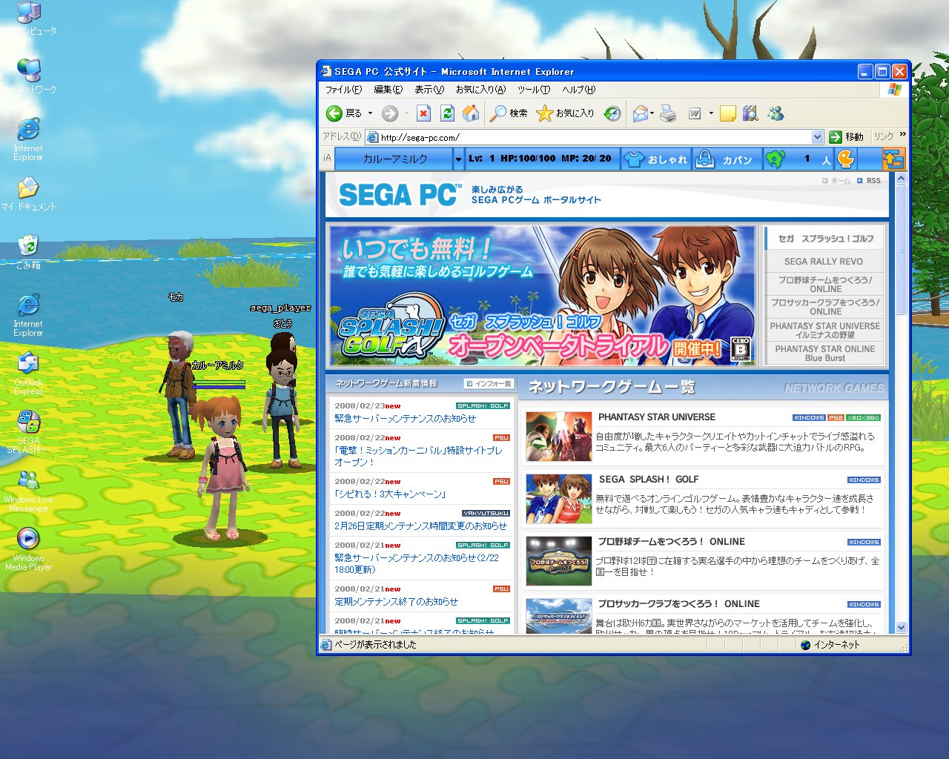
Task: Open the おしゃれ outfit button
Action: (655, 159)
